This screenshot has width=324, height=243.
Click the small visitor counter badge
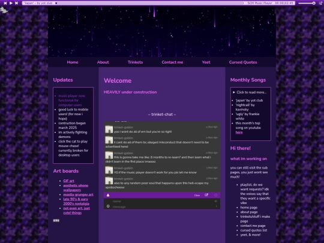tap(56, 220)
